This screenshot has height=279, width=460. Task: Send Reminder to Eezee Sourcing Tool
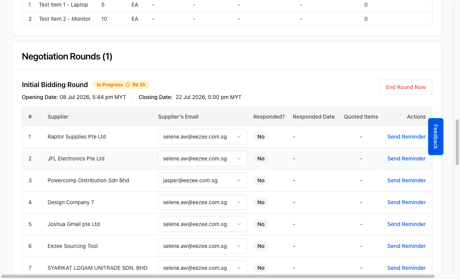(x=406, y=246)
